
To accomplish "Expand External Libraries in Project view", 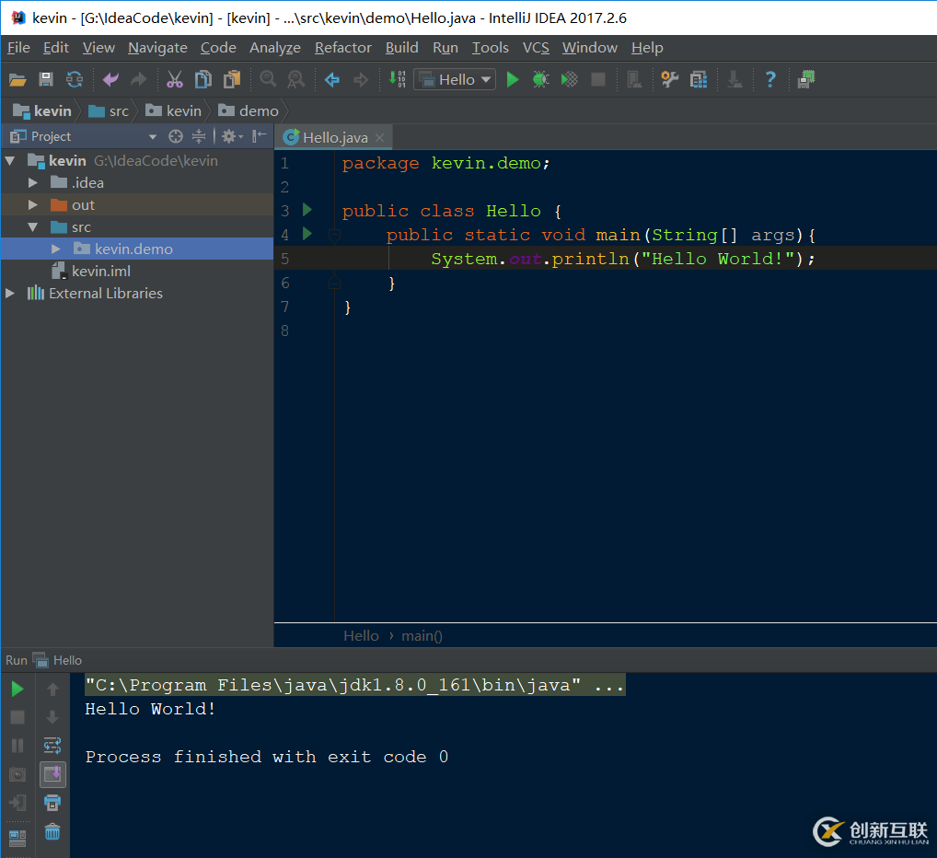I will tap(9, 293).
